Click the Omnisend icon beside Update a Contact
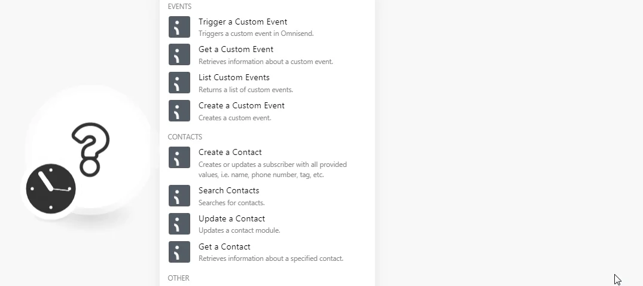This screenshot has height=286, width=643. 179,224
